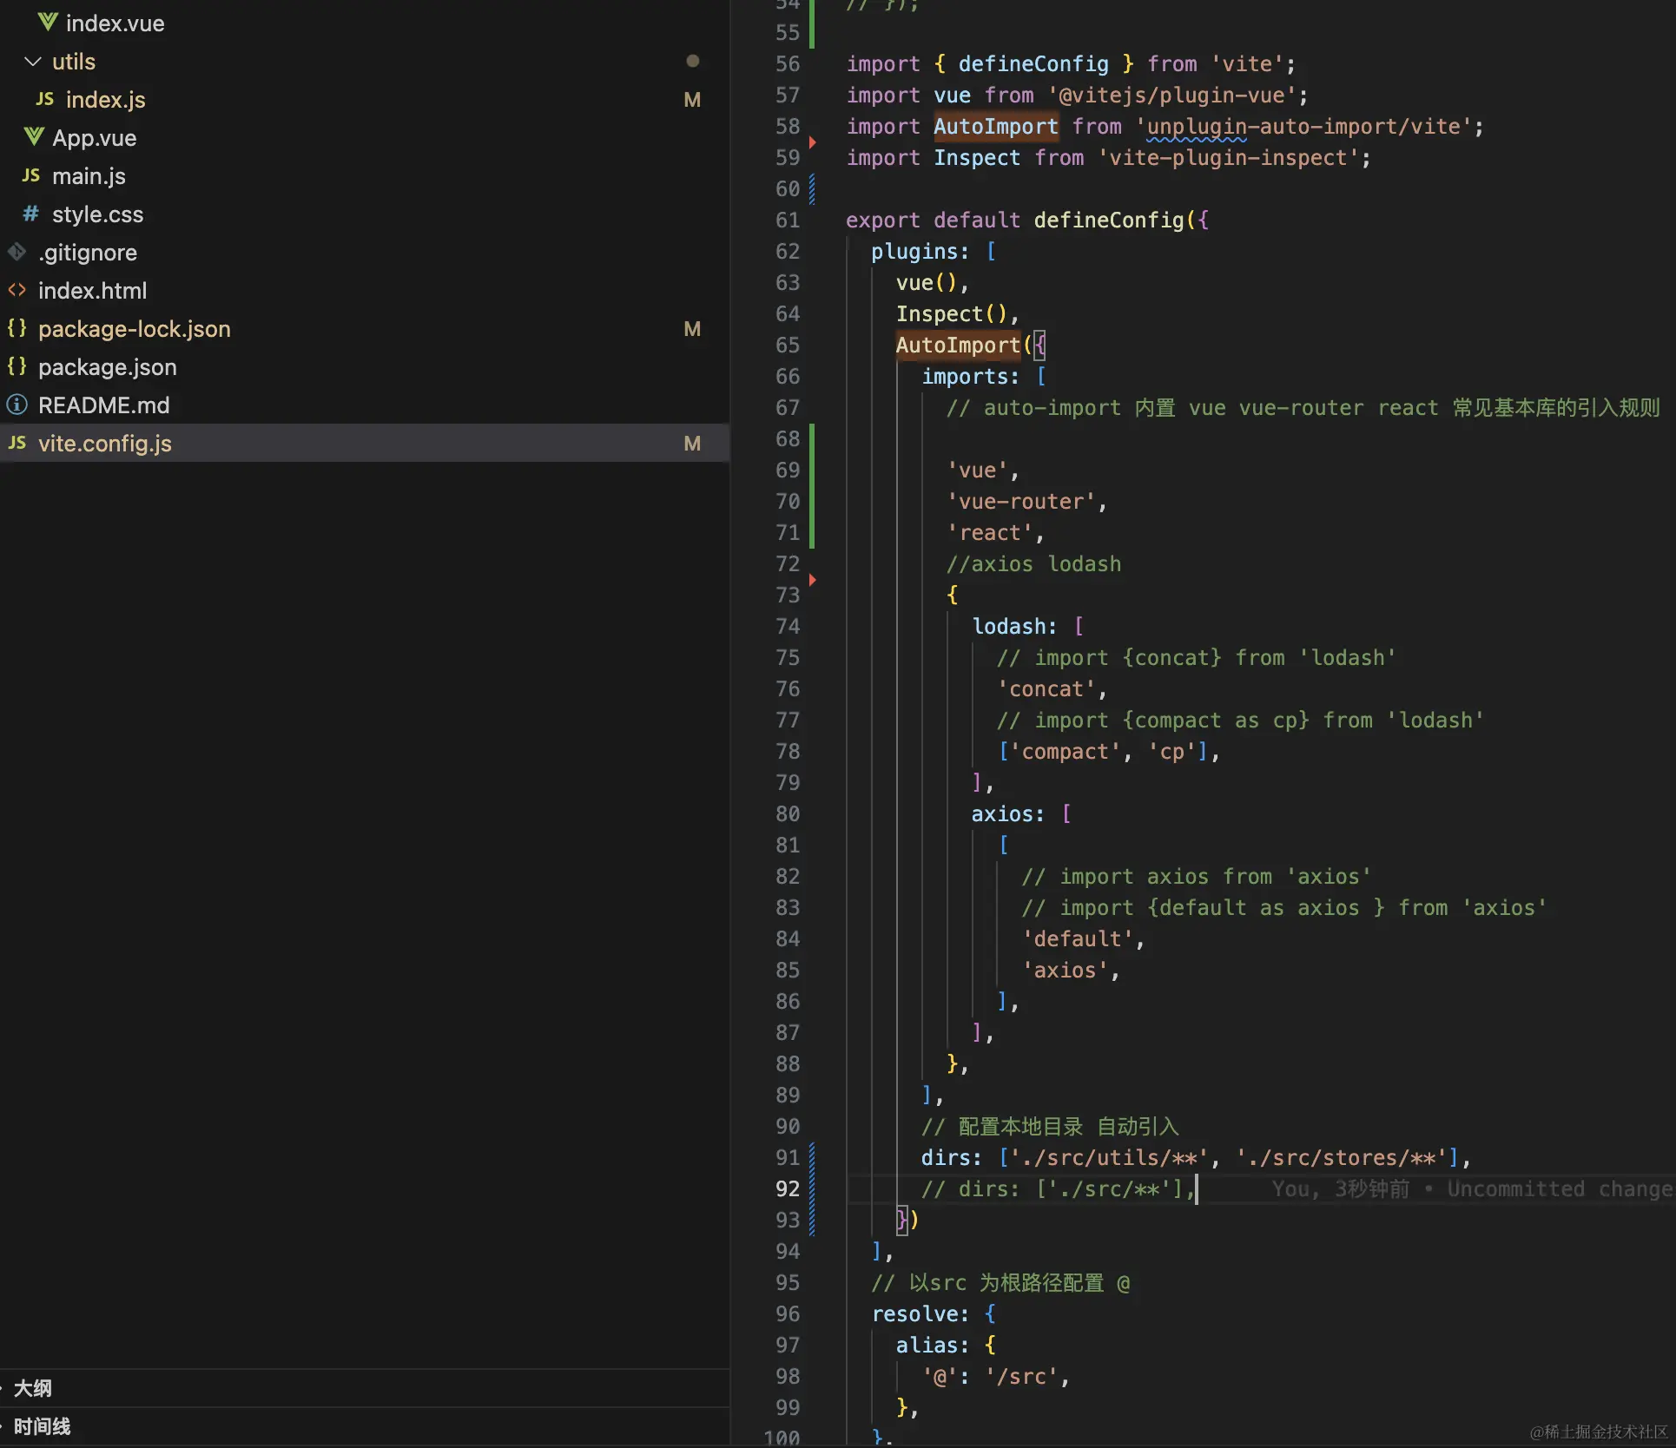The width and height of the screenshot is (1676, 1448).
Task: Open README.md file
Action: (104, 405)
